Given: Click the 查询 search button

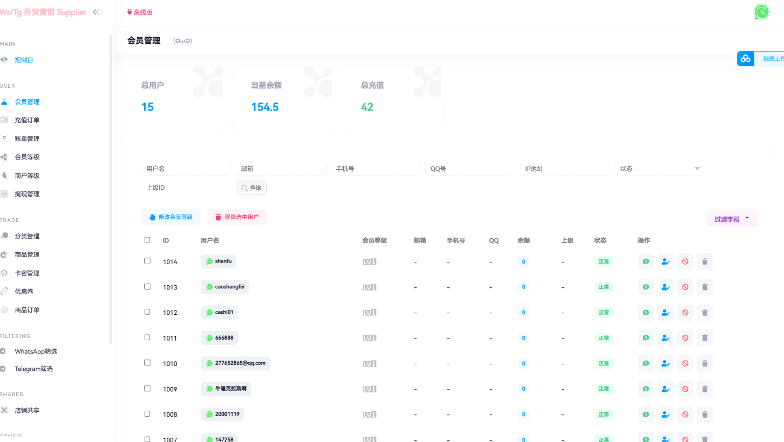Looking at the screenshot, I should click(251, 188).
